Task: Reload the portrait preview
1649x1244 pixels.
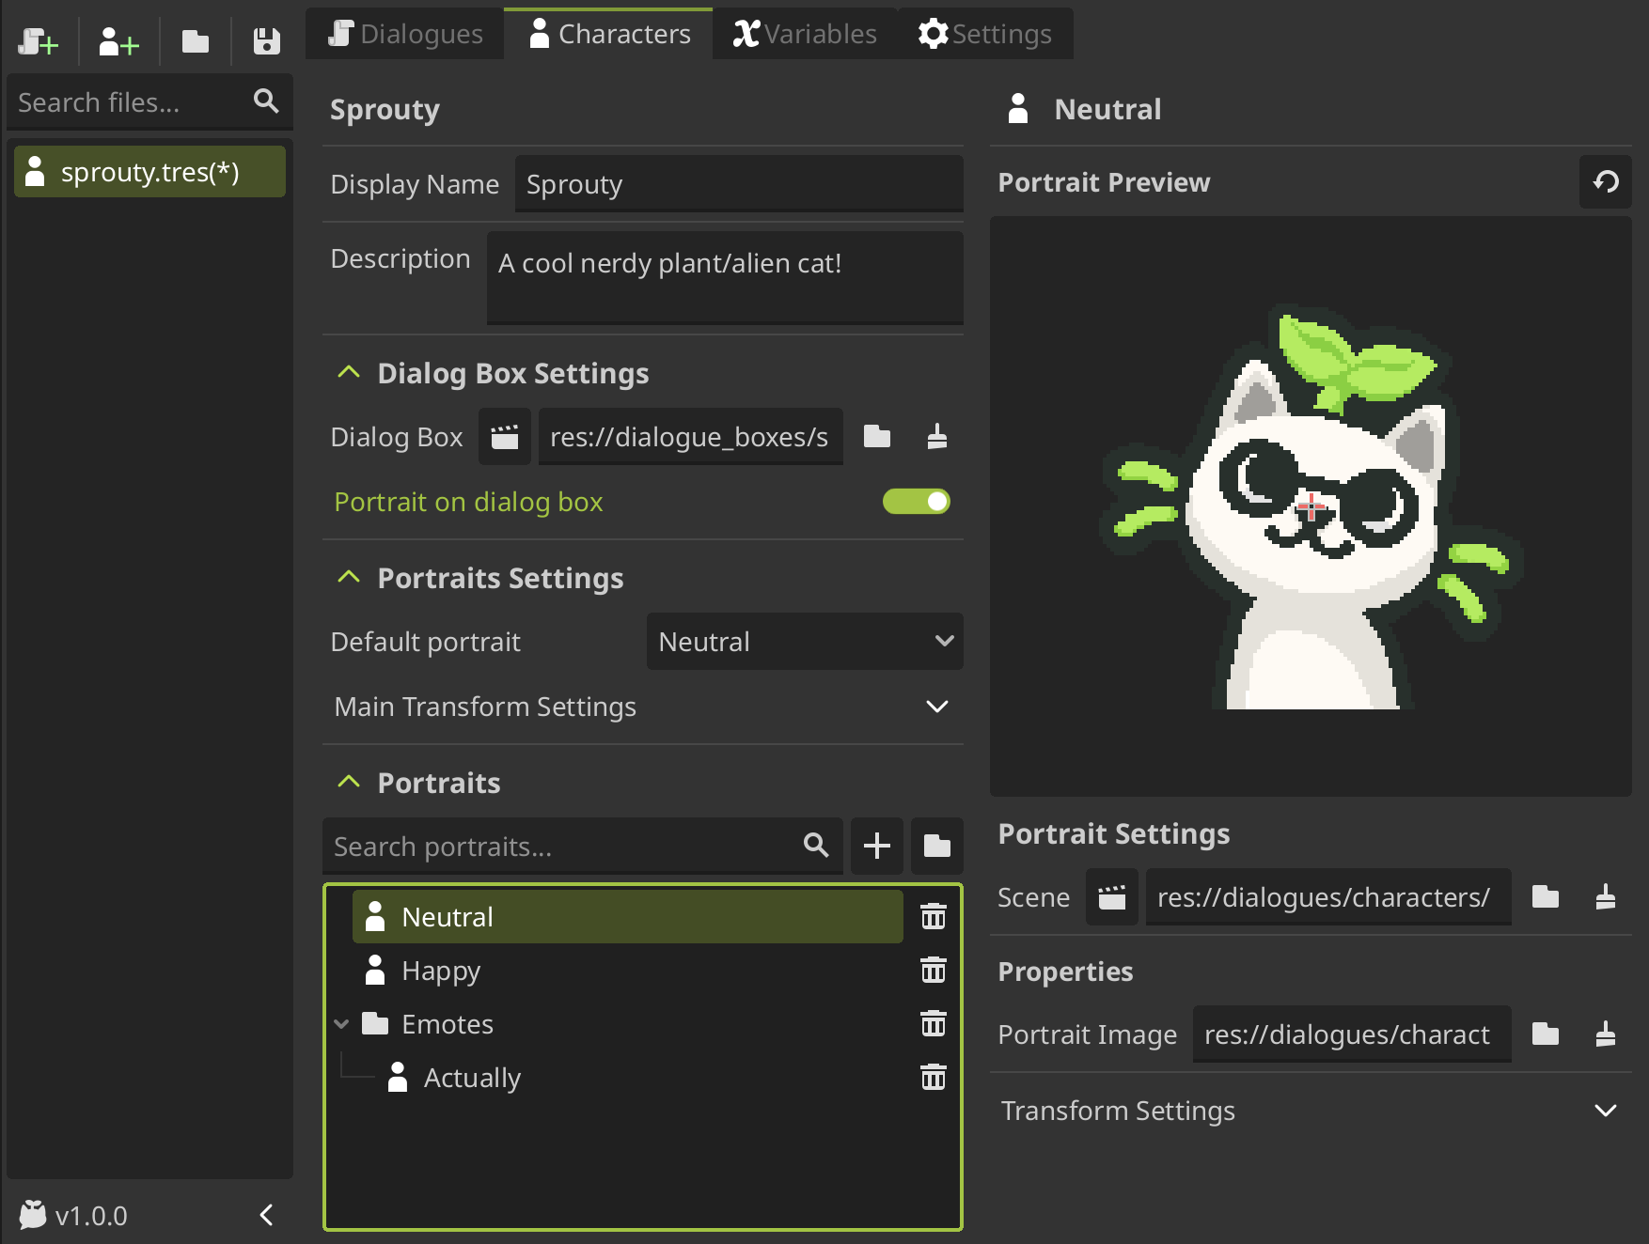Action: 1606,181
